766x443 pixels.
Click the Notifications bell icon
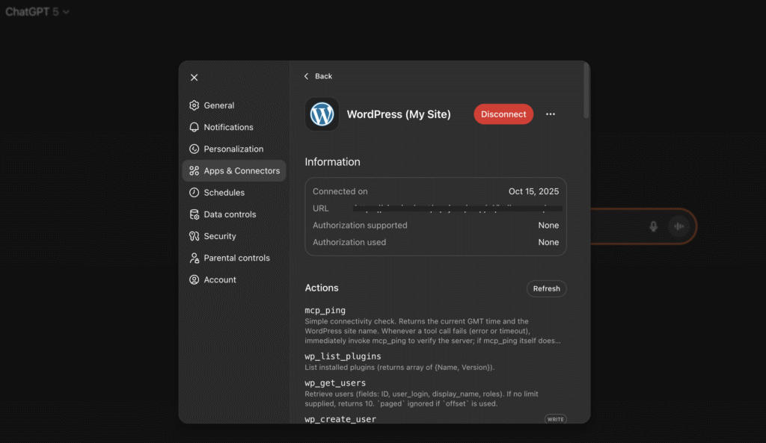pyautogui.click(x=194, y=127)
